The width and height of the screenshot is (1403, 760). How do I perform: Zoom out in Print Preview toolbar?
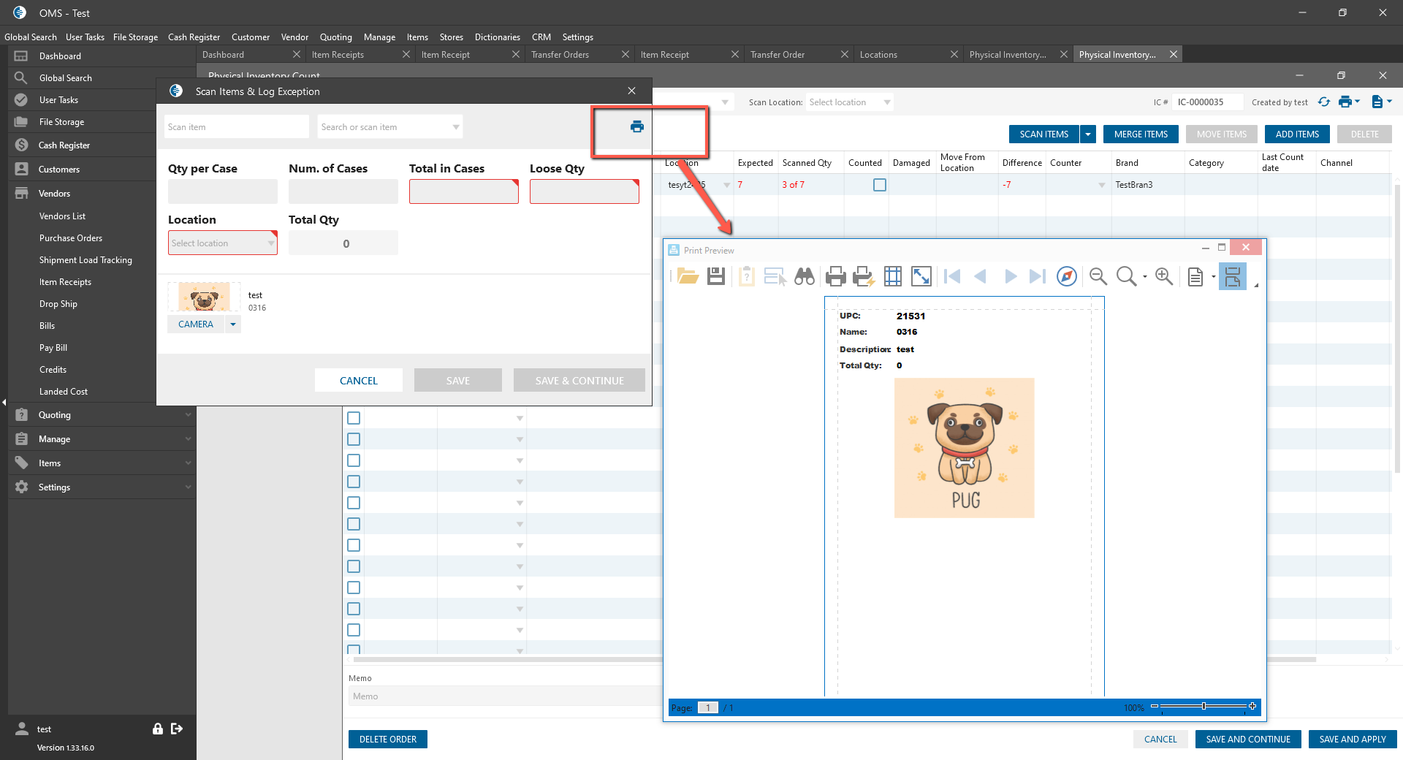tap(1098, 276)
